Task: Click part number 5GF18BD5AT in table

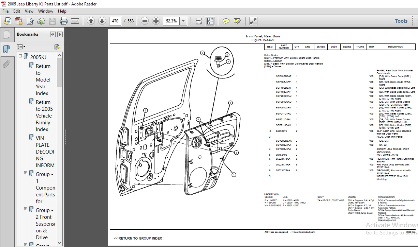Action: click(x=284, y=76)
